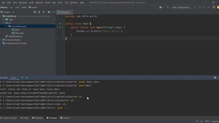The height and width of the screenshot is (123, 219).
Task: Click the Debug bug icon in the toolbar
Action: (x=199, y=8)
